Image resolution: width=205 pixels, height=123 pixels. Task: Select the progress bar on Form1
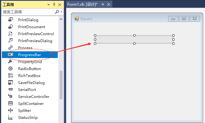coord(134,39)
